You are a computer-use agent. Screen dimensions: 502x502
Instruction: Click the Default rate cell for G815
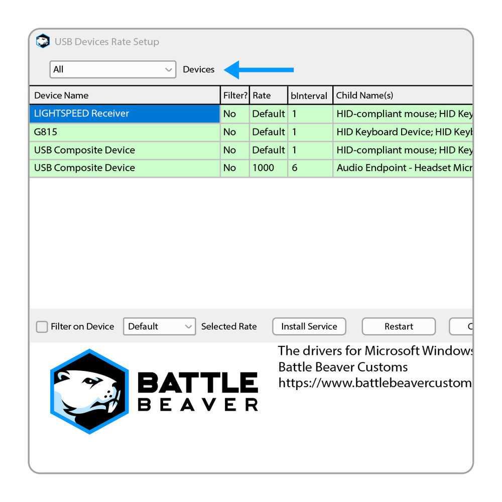point(268,132)
